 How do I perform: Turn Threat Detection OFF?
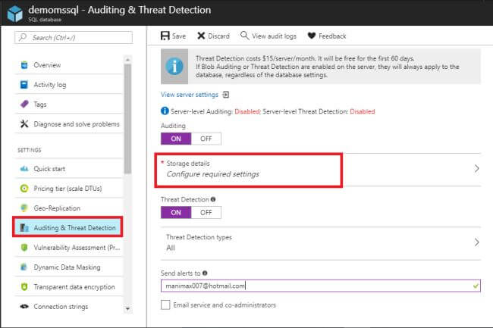206,212
